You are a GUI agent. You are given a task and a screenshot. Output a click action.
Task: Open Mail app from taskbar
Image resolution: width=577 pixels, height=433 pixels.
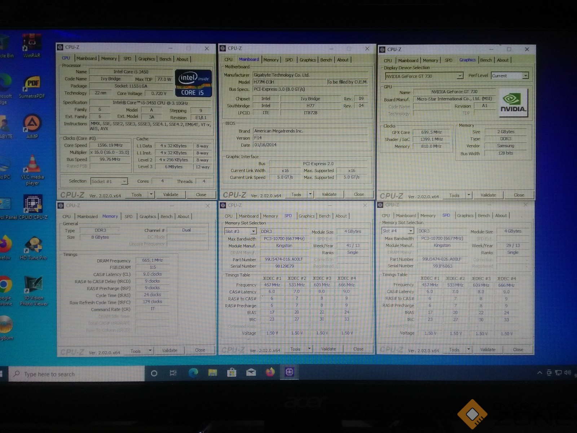251,372
